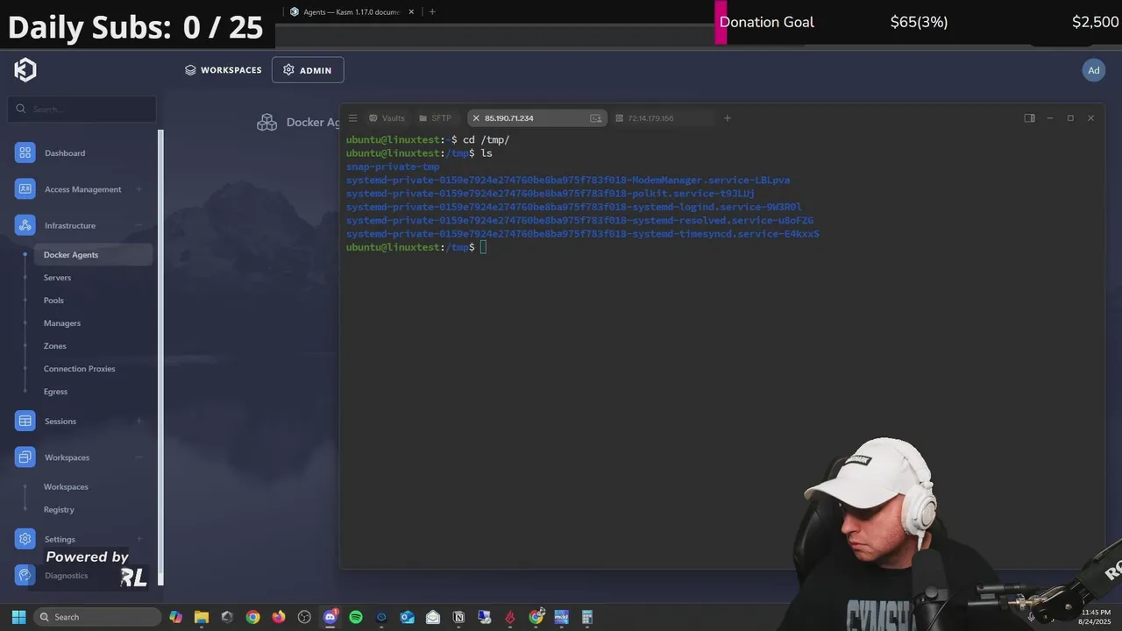Click the ModemManager.service directory line
This screenshot has width=1122, height=631.
568,181
